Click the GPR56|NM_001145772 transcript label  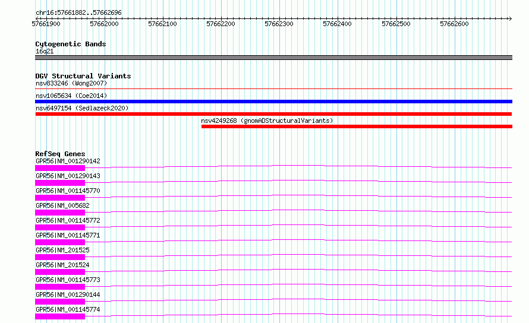coord(68,220)
